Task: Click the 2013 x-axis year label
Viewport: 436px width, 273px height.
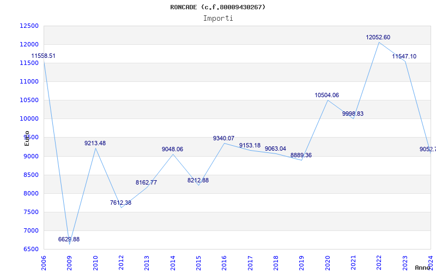Action: point(147,263)
